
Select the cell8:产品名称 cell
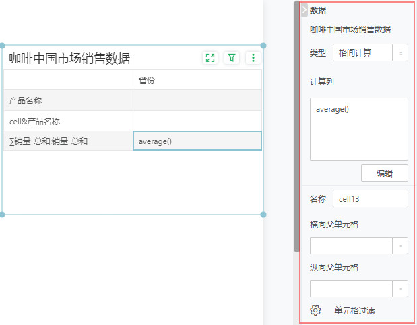[x=68, y=121]
